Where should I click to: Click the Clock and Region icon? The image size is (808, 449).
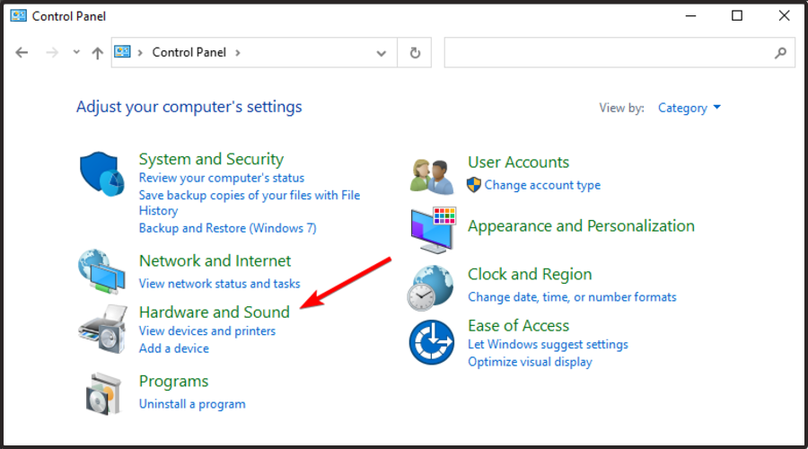(433, 286)
